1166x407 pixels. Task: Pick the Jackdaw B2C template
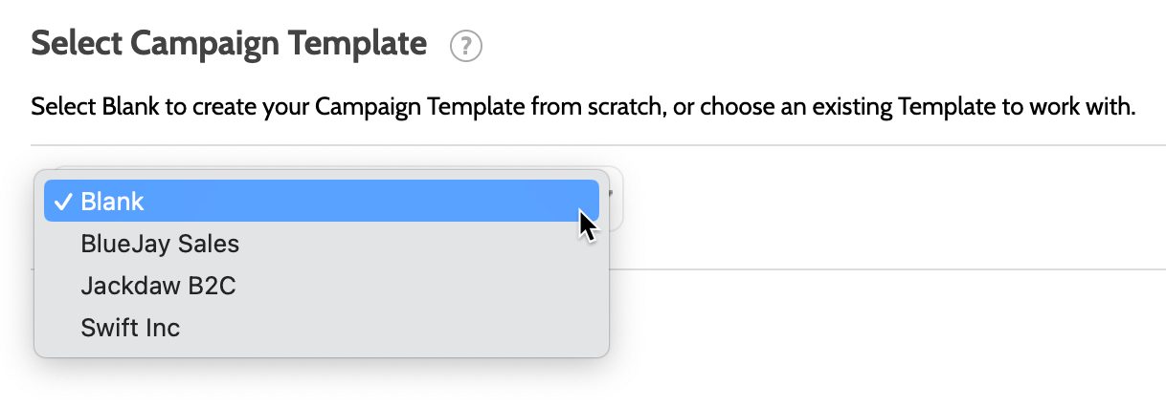(158, 286)
